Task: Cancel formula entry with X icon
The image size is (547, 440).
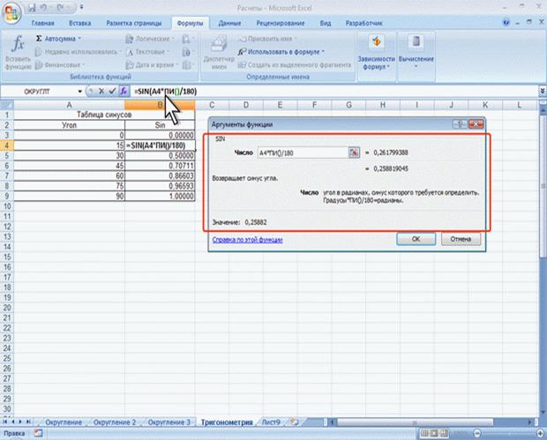Action: [101, 91]
